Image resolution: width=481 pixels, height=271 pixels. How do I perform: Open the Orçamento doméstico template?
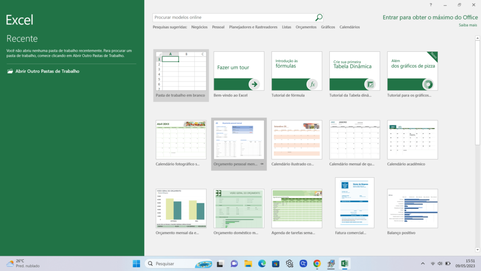(x=239, y=208)
